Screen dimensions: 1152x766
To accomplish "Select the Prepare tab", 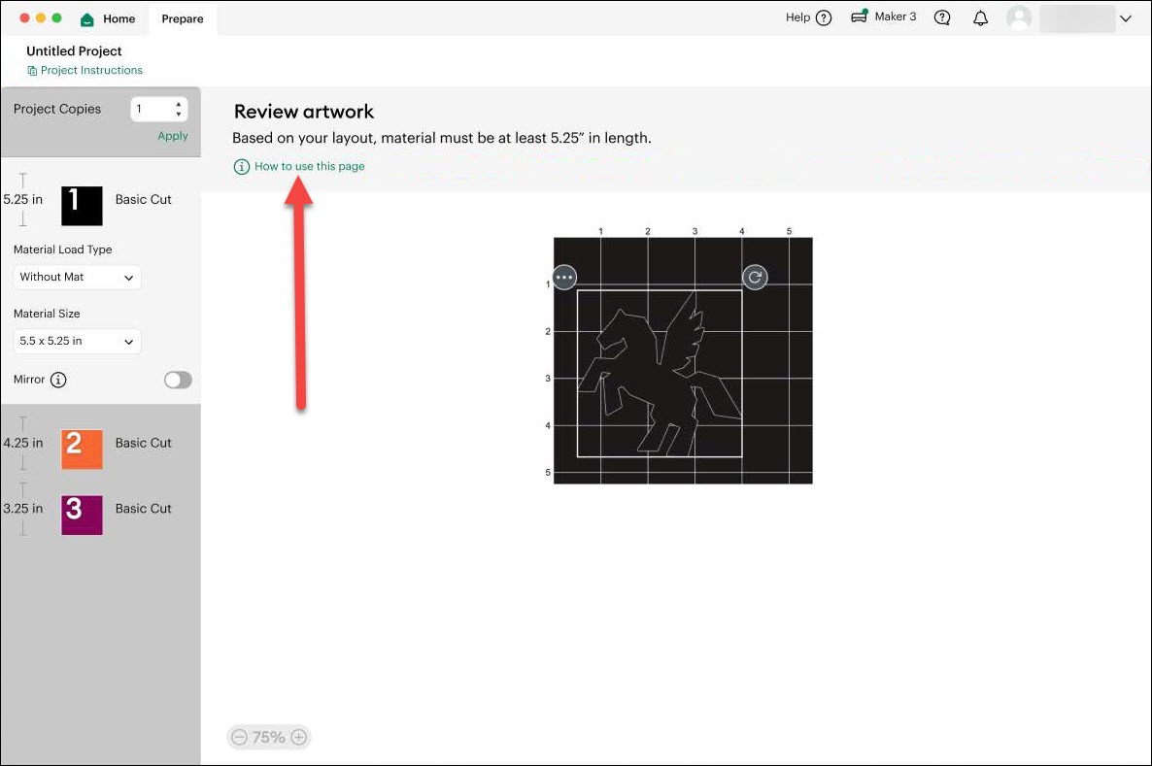I will click(x=183, y=19).
